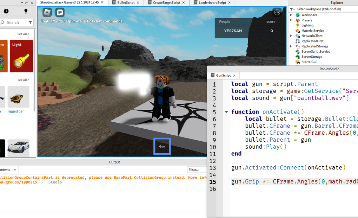358x218 pixels.
Task: Click the Recent clock icon in Toolbox
Action: pos(6,11)
